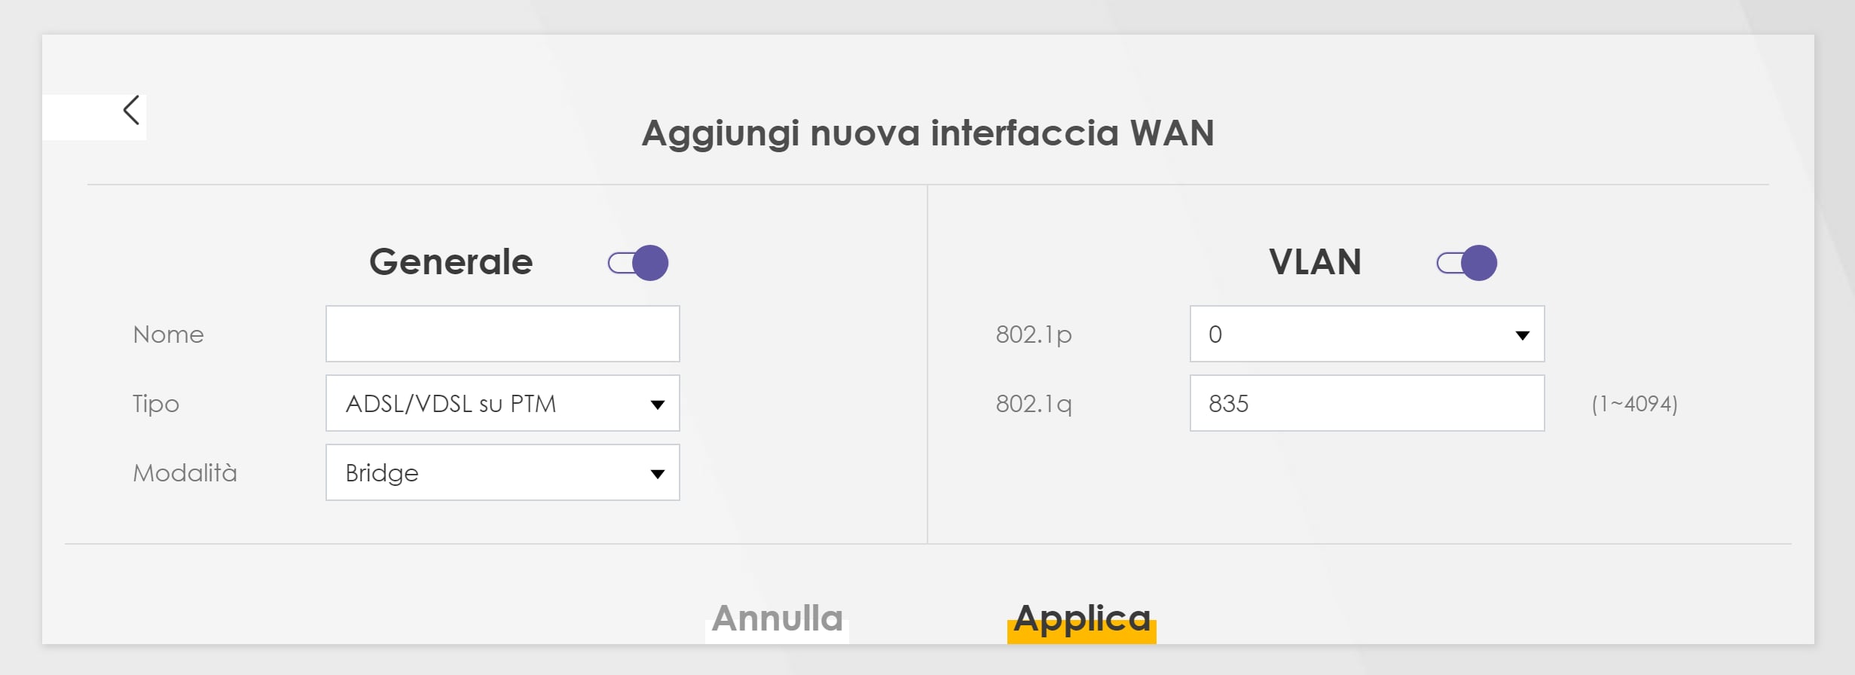The height and width of the screenshot is (675, 1855).
Task: Click the arrow icon in Modalità field
Action: (657, 474)
